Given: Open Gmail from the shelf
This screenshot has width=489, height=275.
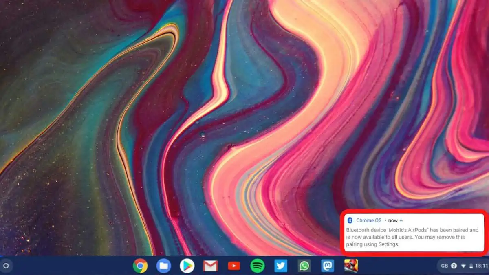Looking at the screenshot, I should 210,266.
